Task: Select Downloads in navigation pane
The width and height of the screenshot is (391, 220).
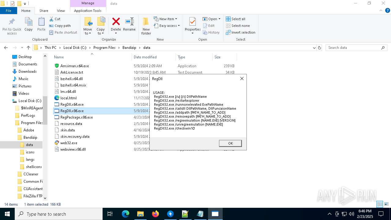Action: click(27, 71)
